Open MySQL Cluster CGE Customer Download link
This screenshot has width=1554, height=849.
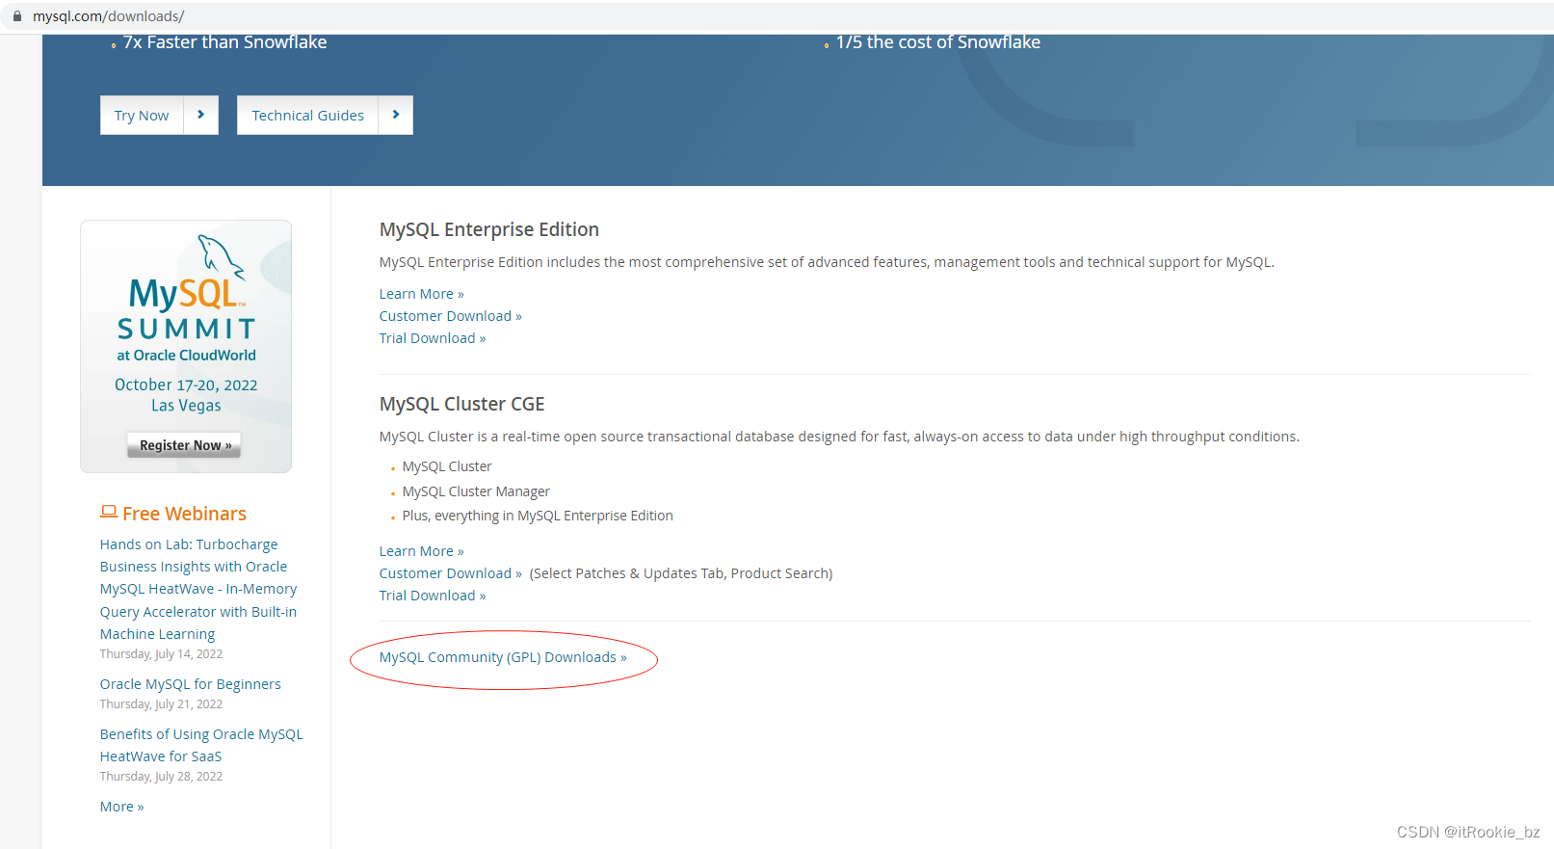[x=451, y=573]
